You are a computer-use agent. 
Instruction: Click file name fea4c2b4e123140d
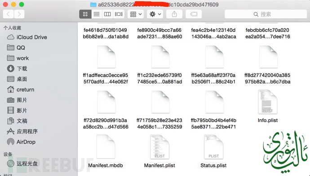coord(213,33)
